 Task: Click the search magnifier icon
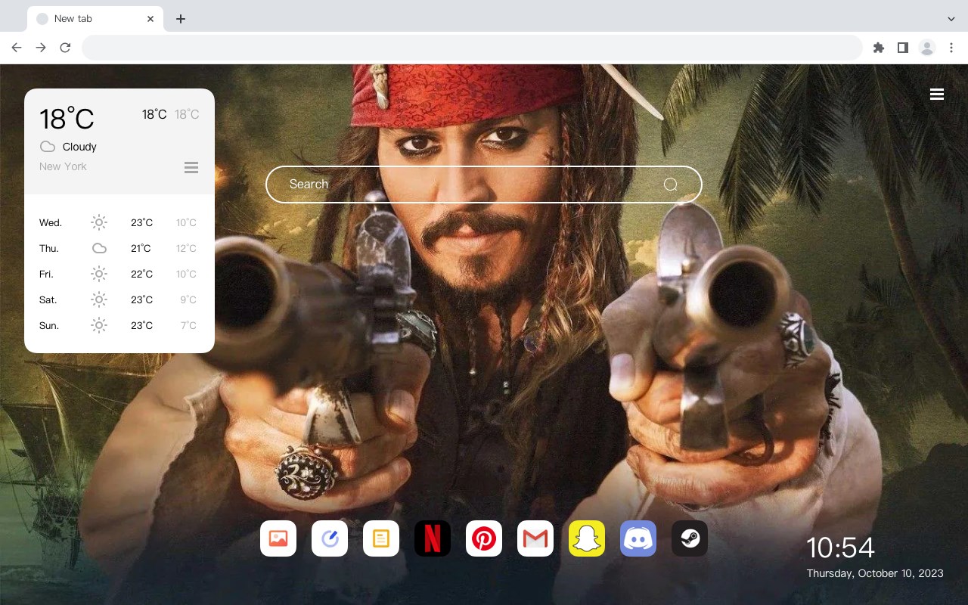click(670, 185)
